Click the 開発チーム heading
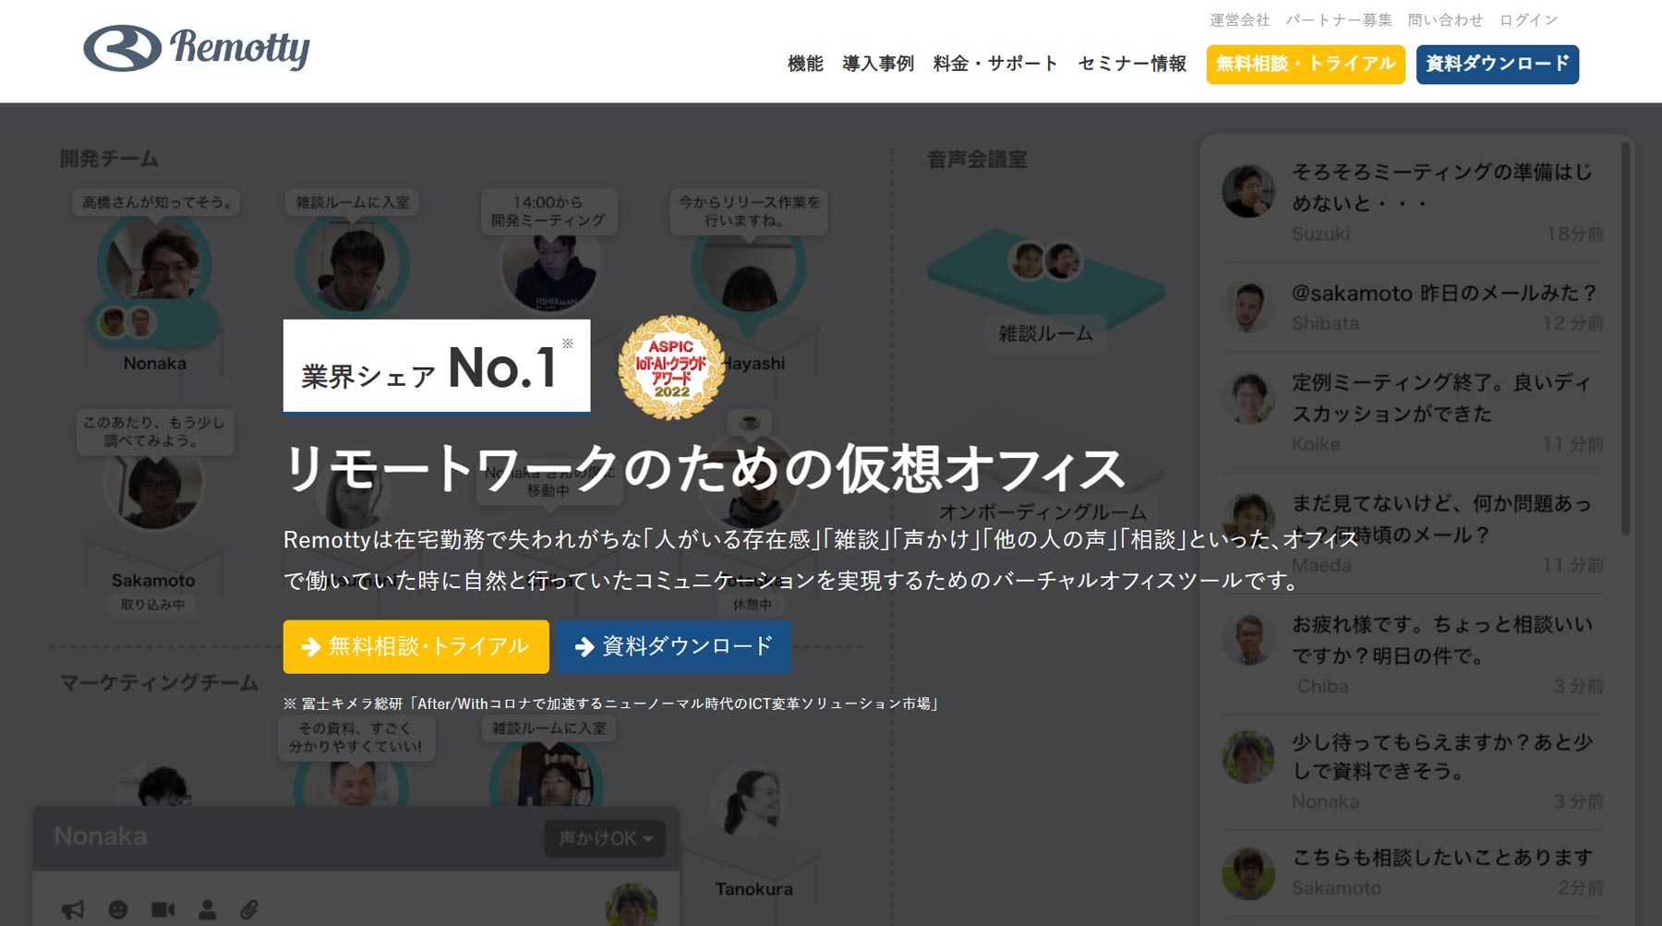The image size is (1662, 926). [109, 159]
